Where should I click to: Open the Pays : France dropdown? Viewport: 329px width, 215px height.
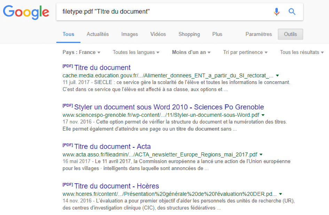[81, 52]
